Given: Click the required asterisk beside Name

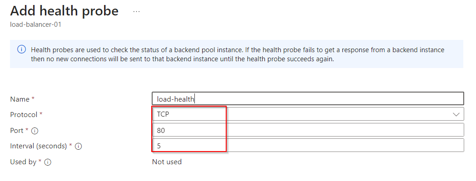Looking at the screenshot, I should [33, 98].
